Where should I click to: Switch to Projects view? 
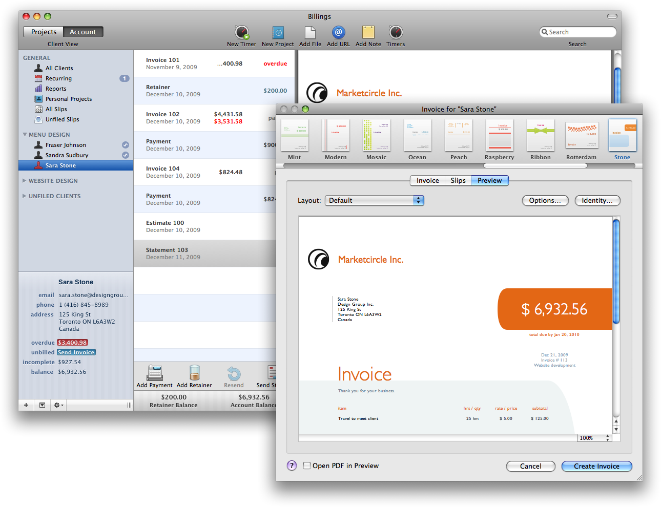click(44, 32)
